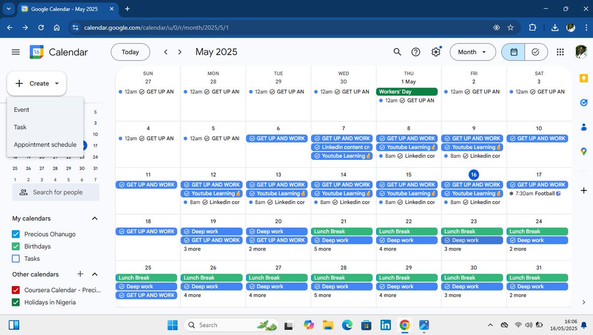Select the Google Calendar browser tab
The height and width of the screenshot is (335, 593).
[67, 9]
